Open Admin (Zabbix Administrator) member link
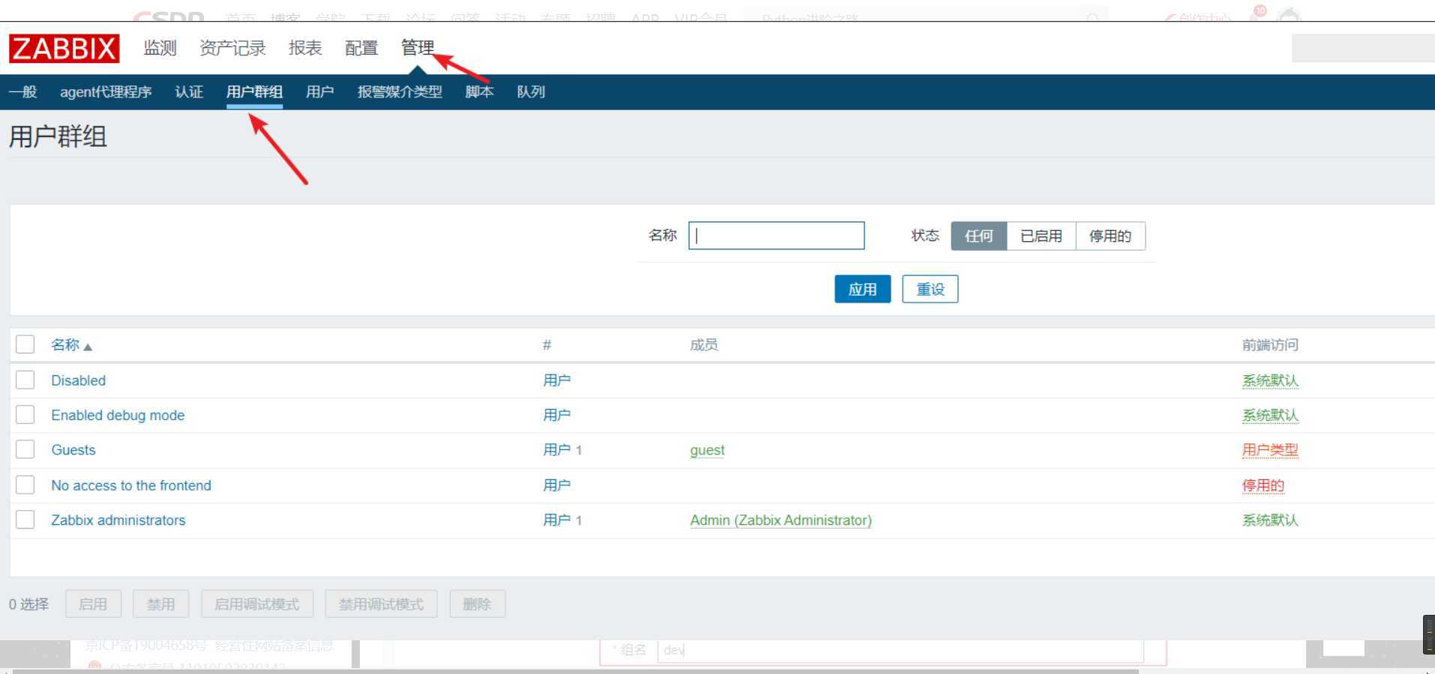The height and width of the screenshot is (674, 1435). (780, 520)
